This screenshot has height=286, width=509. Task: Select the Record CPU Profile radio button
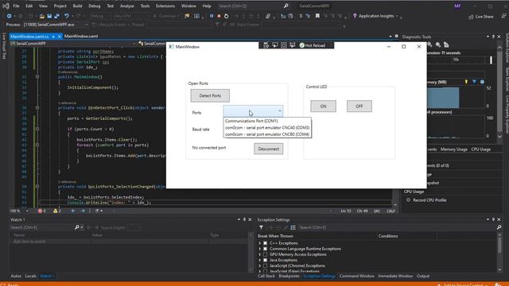coord(408,200)
